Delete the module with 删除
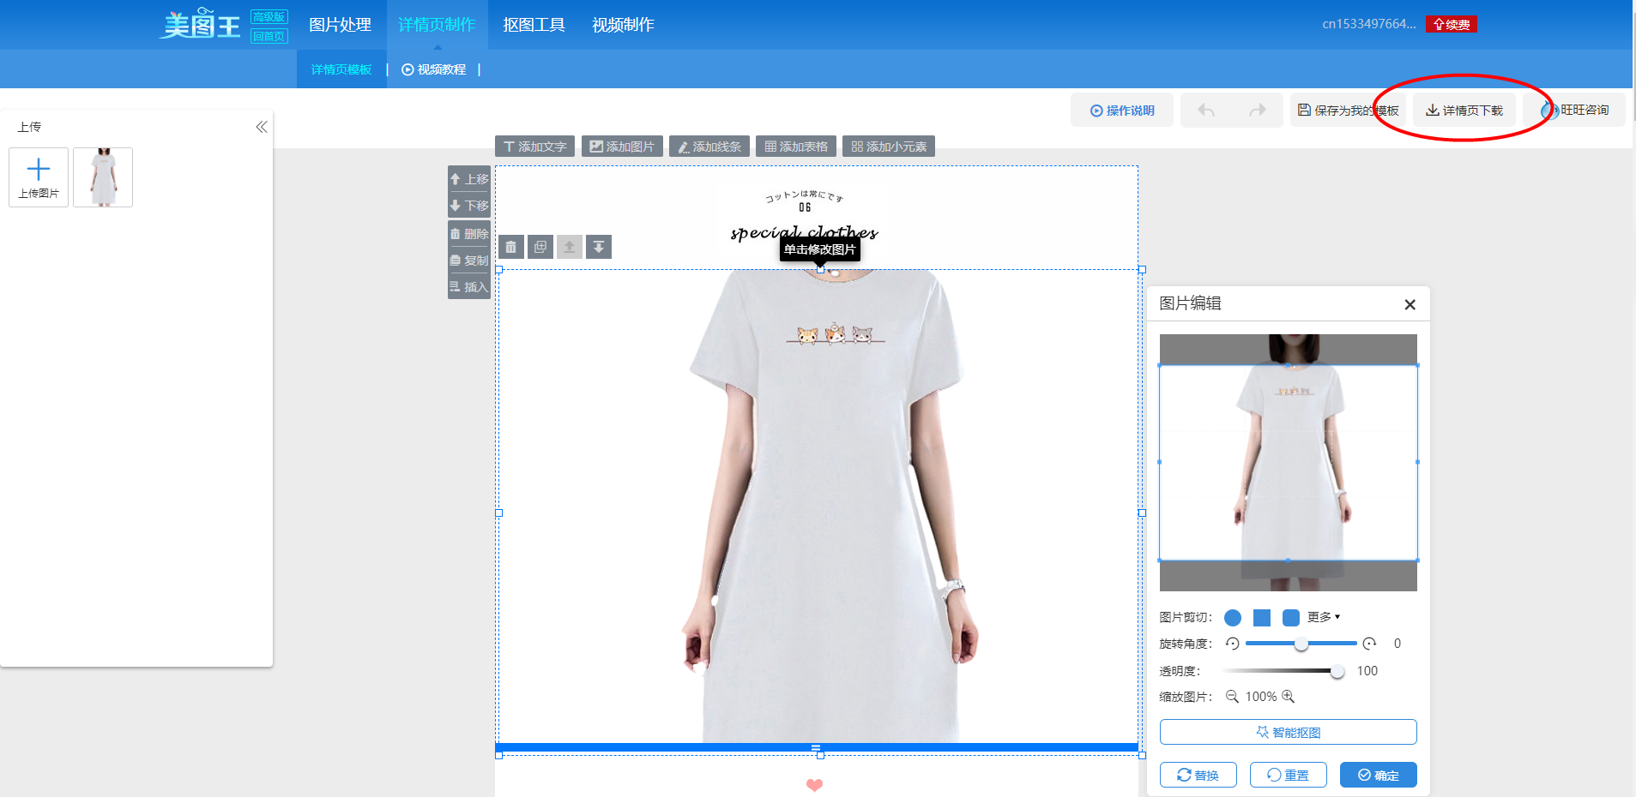1636x797 pixels. click(x=469, y=234)
